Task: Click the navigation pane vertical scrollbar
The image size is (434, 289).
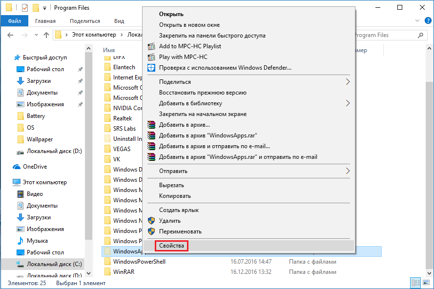Action: pyautogui.click(x=88, y=146)
